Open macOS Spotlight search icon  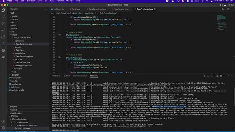(207, 1)
